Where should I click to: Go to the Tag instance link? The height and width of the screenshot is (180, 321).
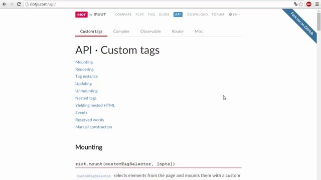[x=86, y=76]
